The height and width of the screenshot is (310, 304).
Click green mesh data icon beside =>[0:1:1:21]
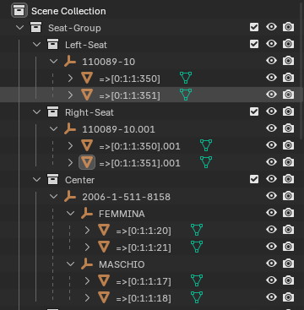click(x=197, y=247)
